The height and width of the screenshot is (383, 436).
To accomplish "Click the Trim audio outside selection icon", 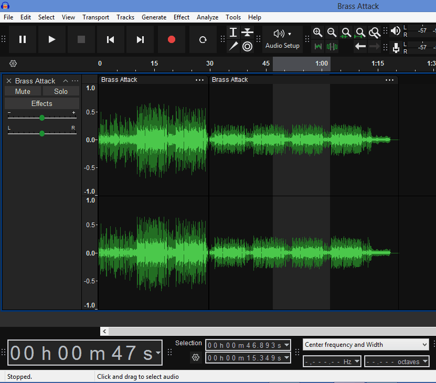I will click(x=318, y=47).
